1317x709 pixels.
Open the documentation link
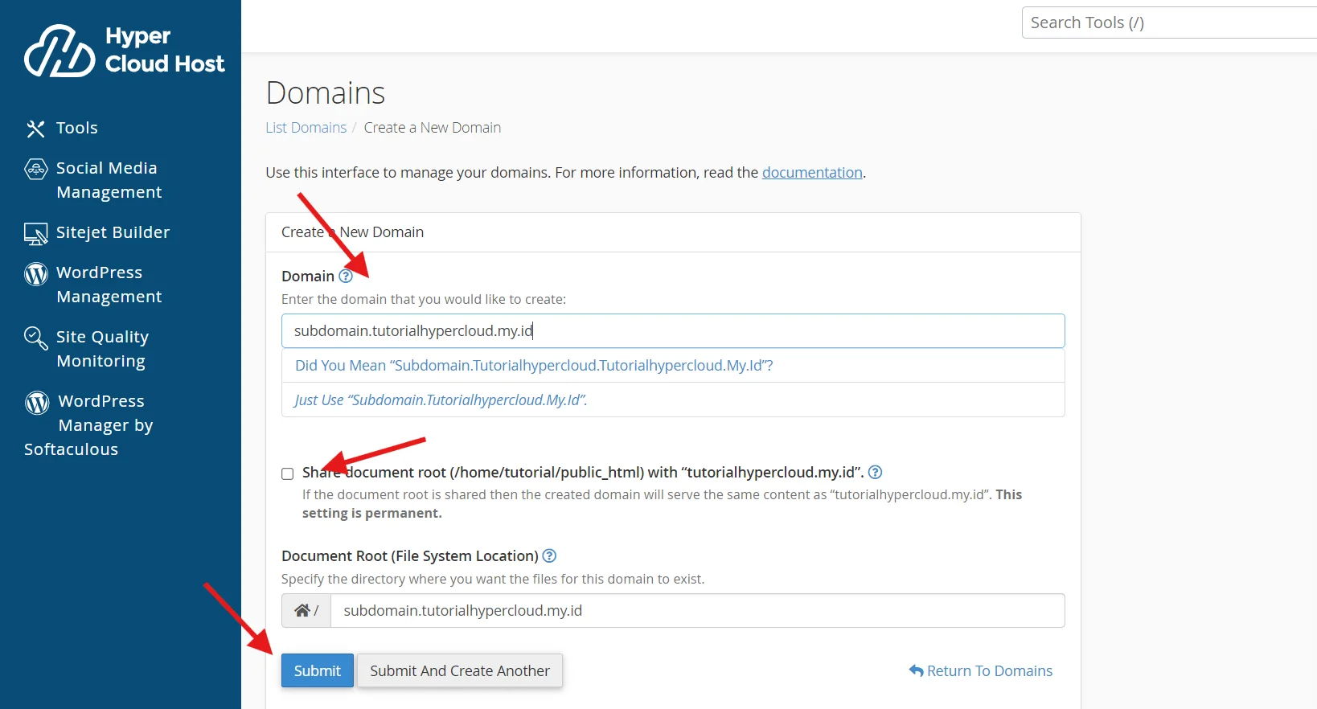[x=812, y=173]
